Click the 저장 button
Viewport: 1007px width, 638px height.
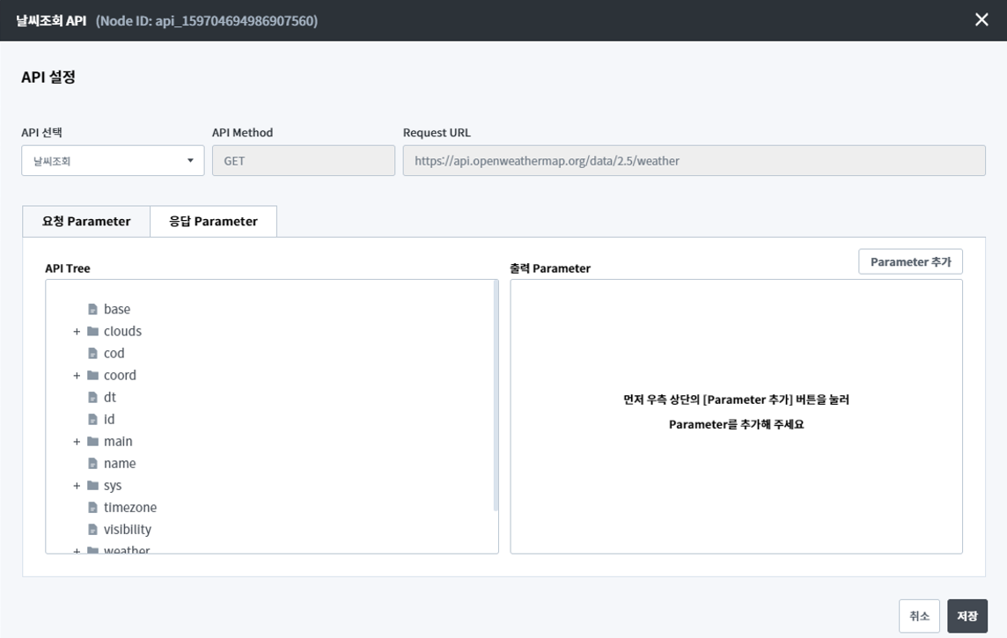[x=967, y=616]
